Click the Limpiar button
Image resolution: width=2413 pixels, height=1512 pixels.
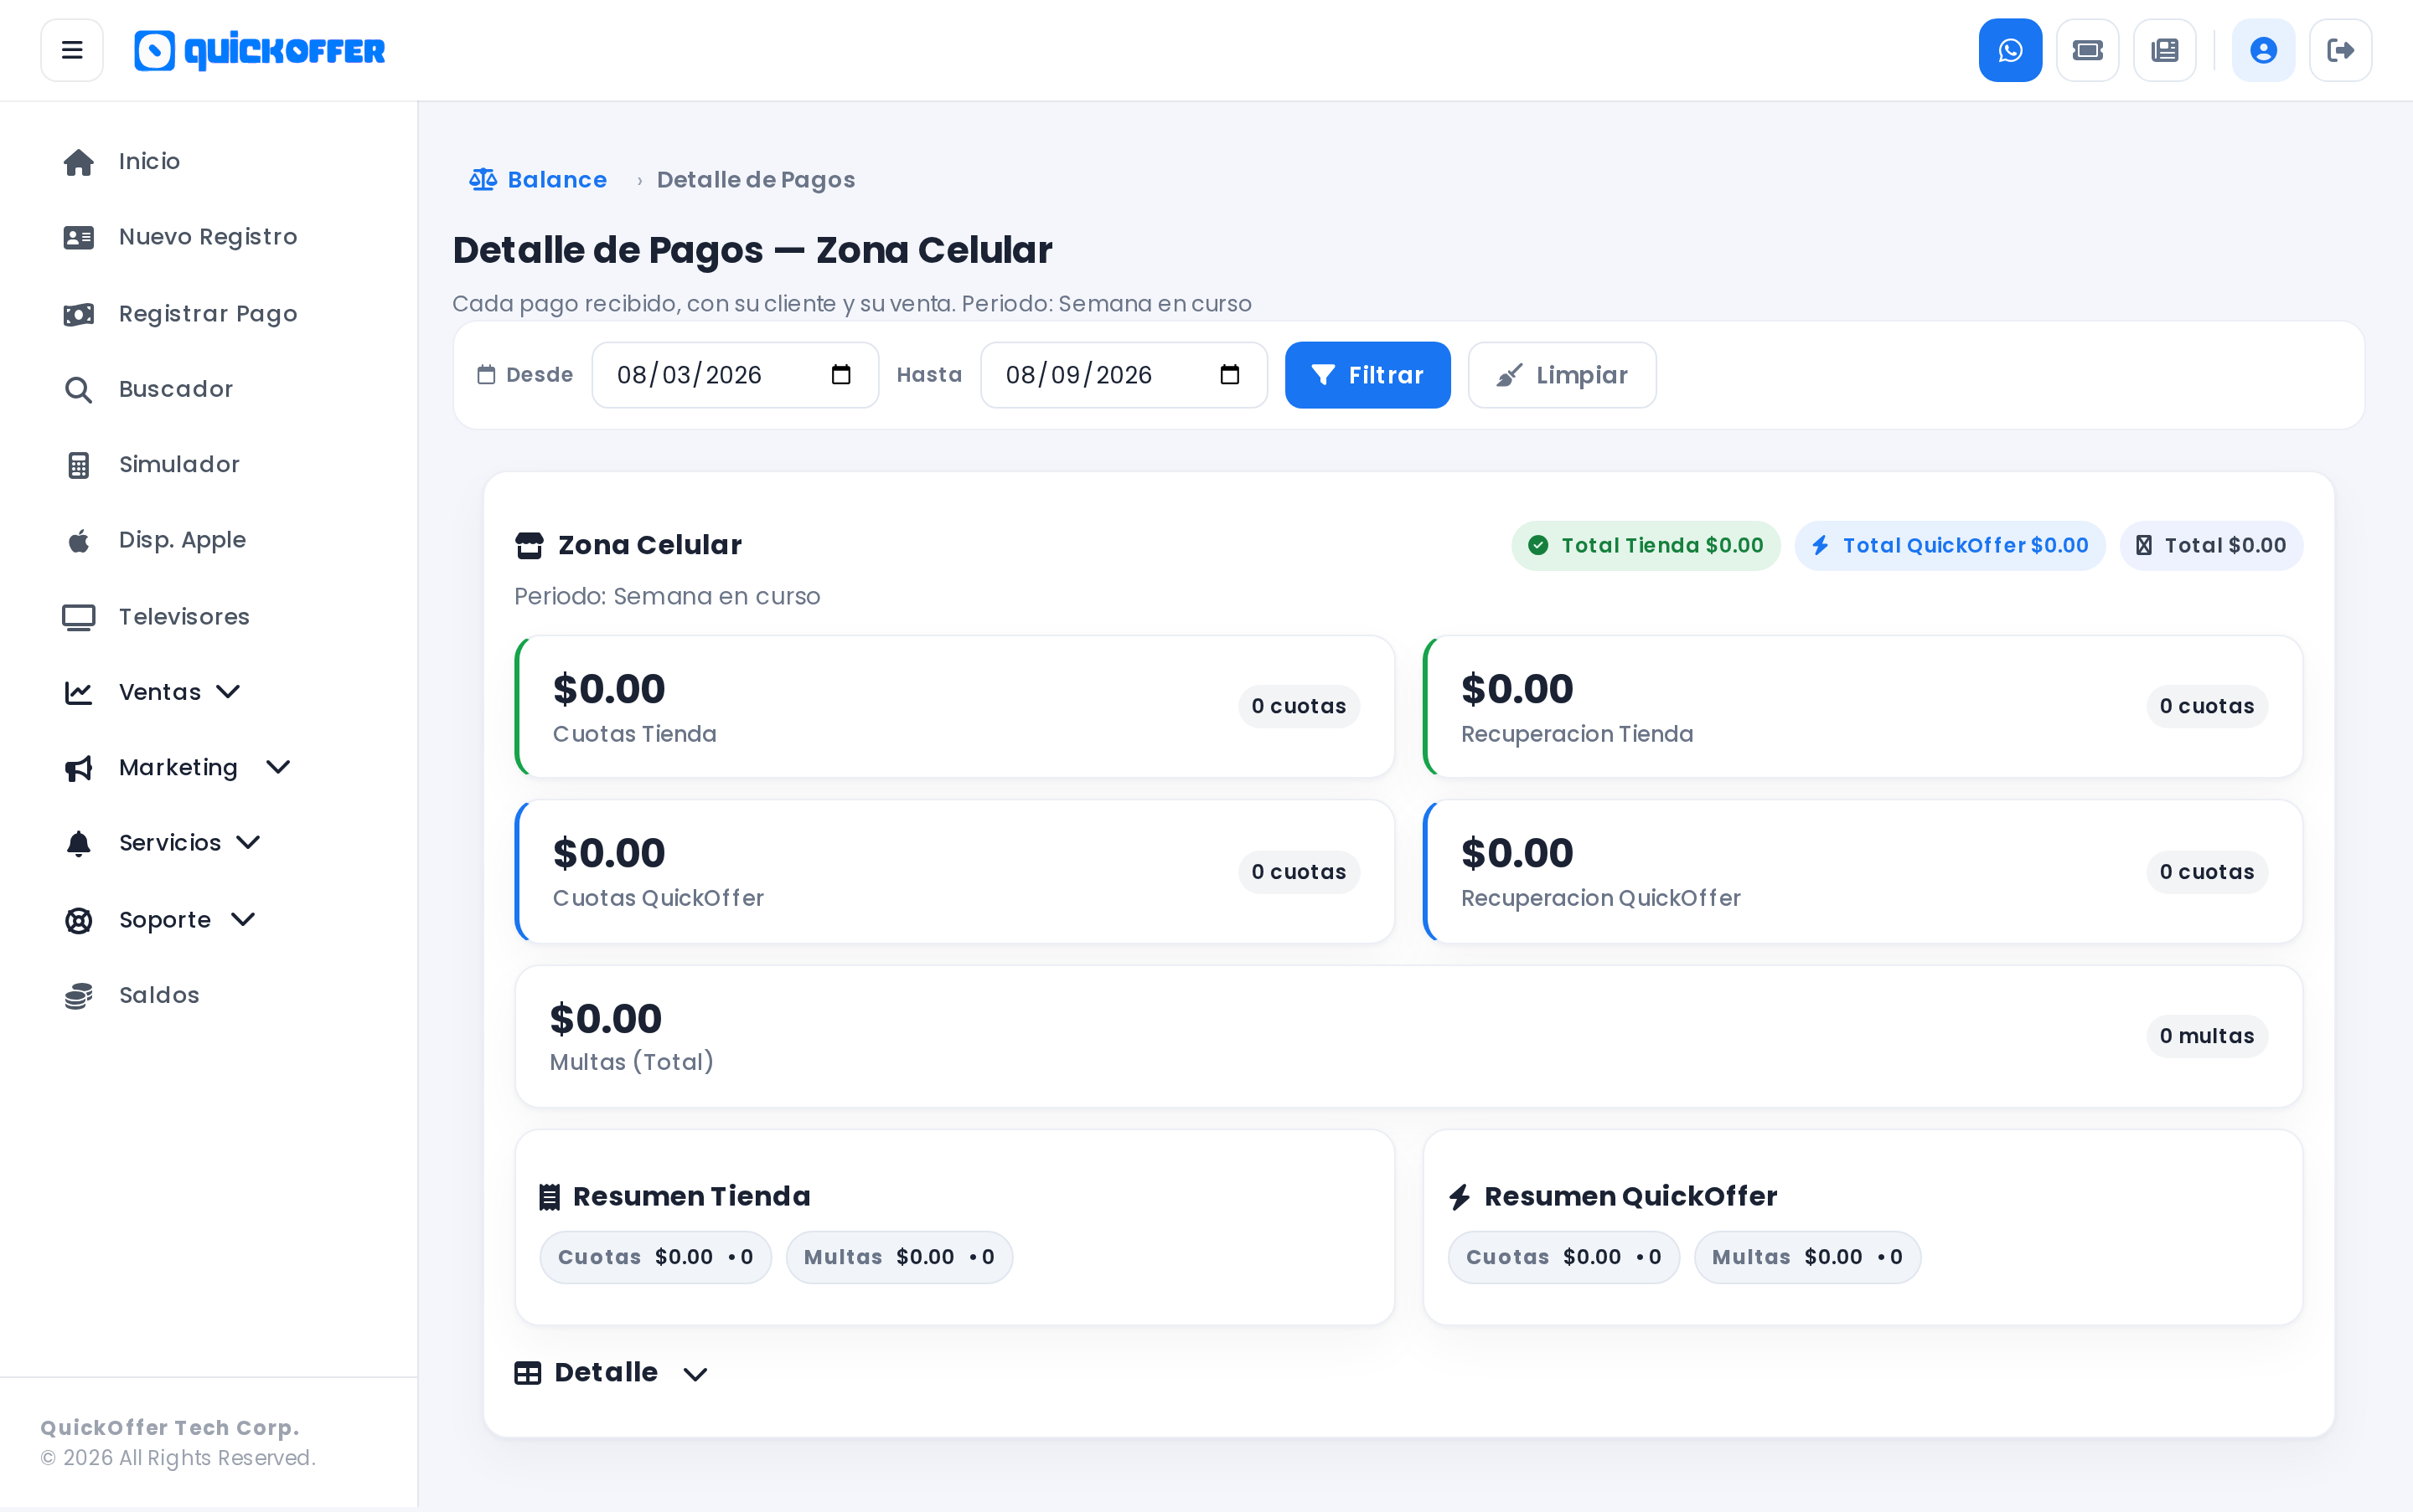(1561, 375)
